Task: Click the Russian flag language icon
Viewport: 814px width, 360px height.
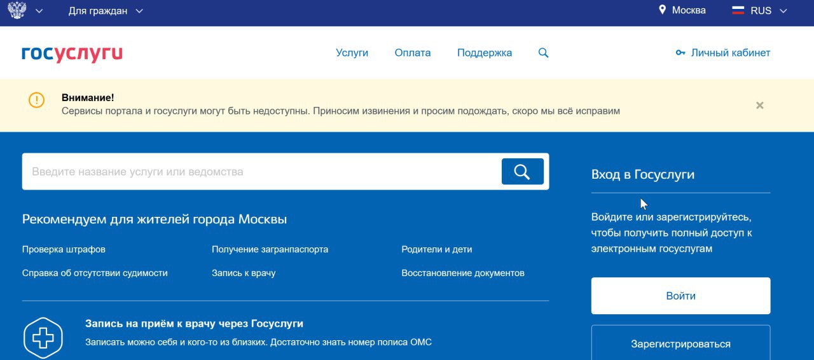Action: click(738, 11)
